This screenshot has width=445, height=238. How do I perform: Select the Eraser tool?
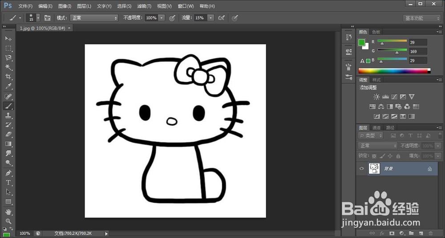(8, 134)
